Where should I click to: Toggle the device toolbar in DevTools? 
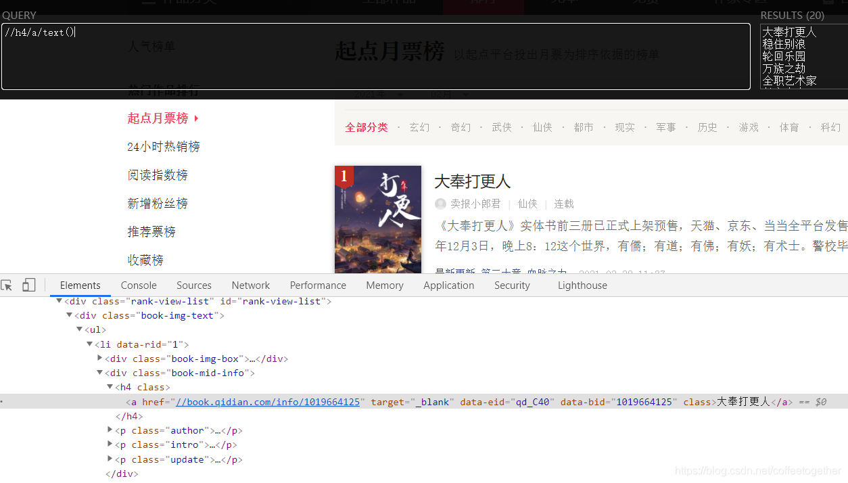click(28, 285)
